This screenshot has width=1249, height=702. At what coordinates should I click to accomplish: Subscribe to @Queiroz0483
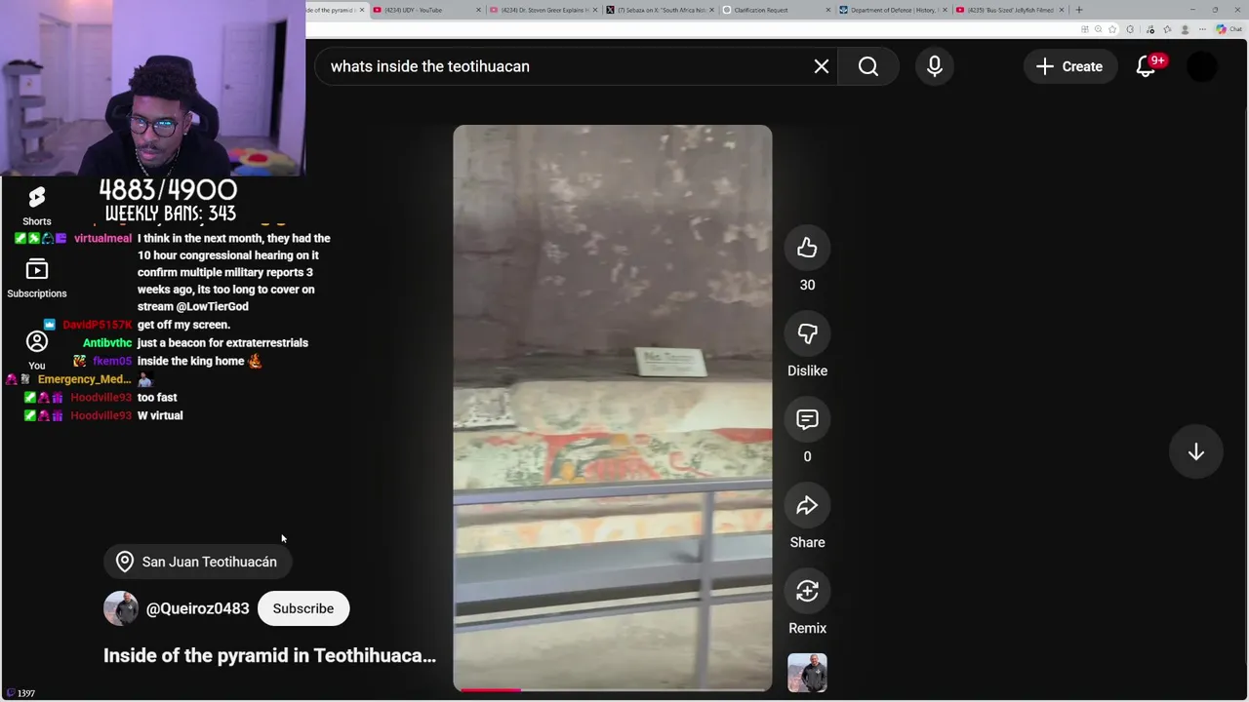pos(302,608)
